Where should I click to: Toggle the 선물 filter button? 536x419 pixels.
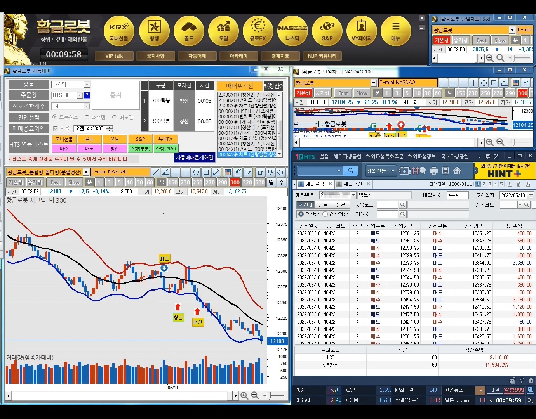323,205
